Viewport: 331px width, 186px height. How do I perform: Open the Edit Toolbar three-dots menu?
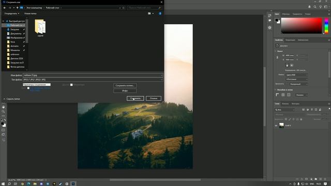[x=3, y=116]
